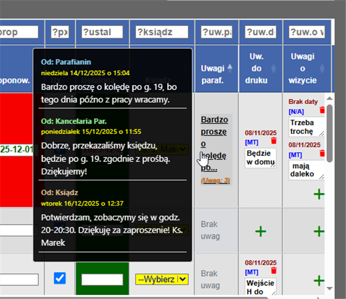Delete the print note "Wejście H do"
The height and width of the screenshot is (299, 346).
tap(274, 270)
